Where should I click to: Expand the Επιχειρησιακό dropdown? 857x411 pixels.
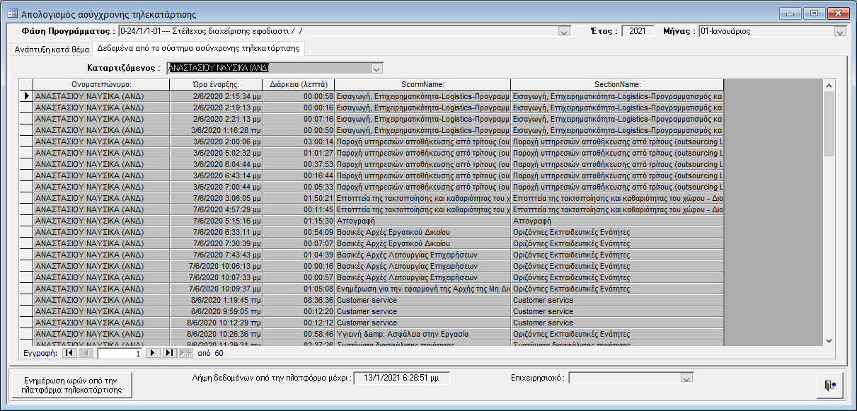(x=685, y=378)
